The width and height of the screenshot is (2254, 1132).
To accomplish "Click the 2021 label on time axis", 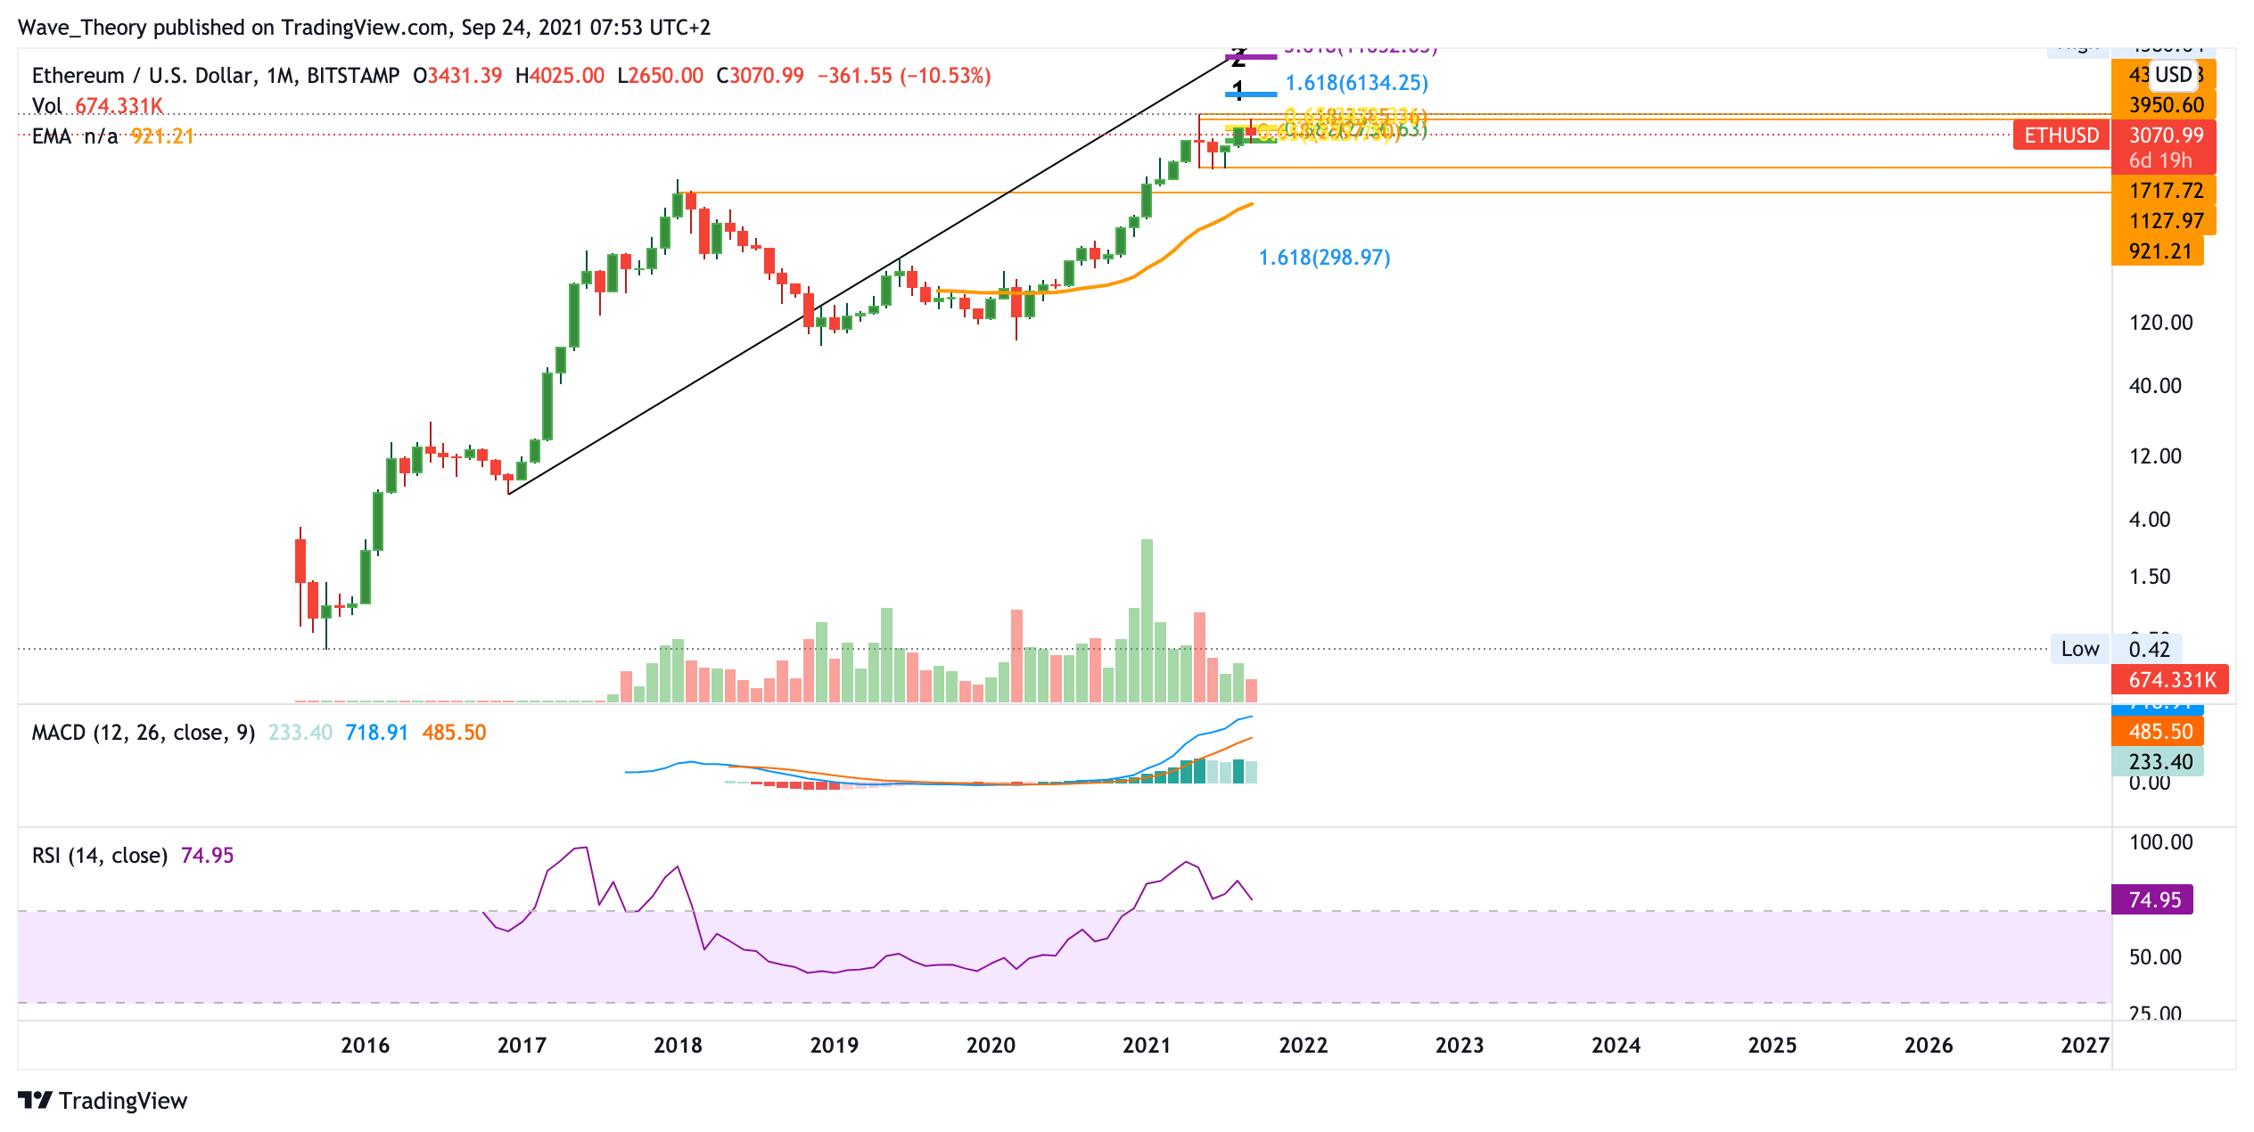I will [1146, 1046].
